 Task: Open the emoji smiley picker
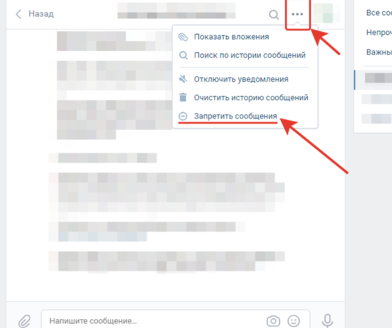tap(294, 321)
